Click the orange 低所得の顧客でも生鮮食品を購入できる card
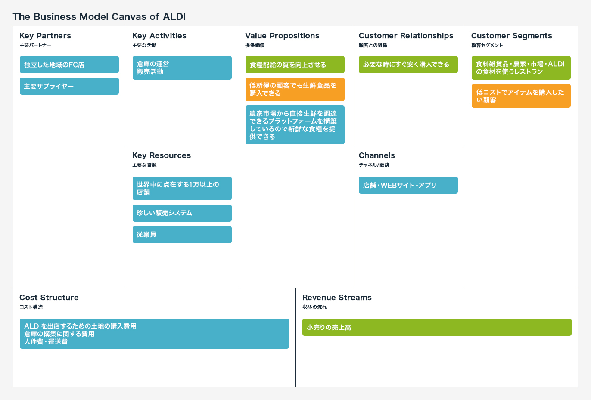The height and width of the screenshot is (400, 591). (x=295, y=90)
